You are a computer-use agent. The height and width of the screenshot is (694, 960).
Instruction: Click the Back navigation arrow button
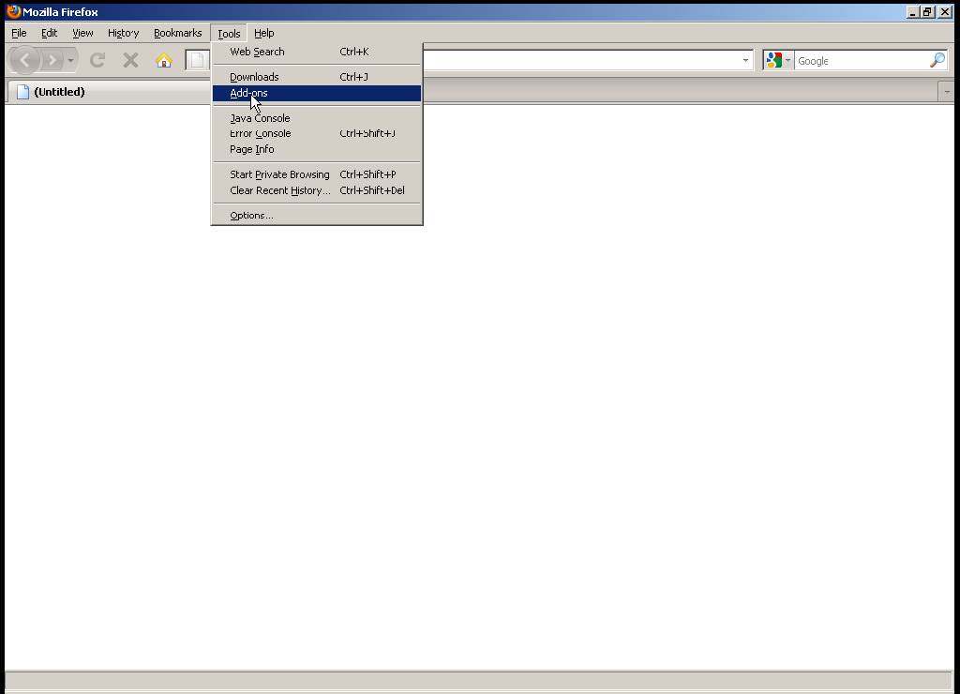click(x=24, y=60)
